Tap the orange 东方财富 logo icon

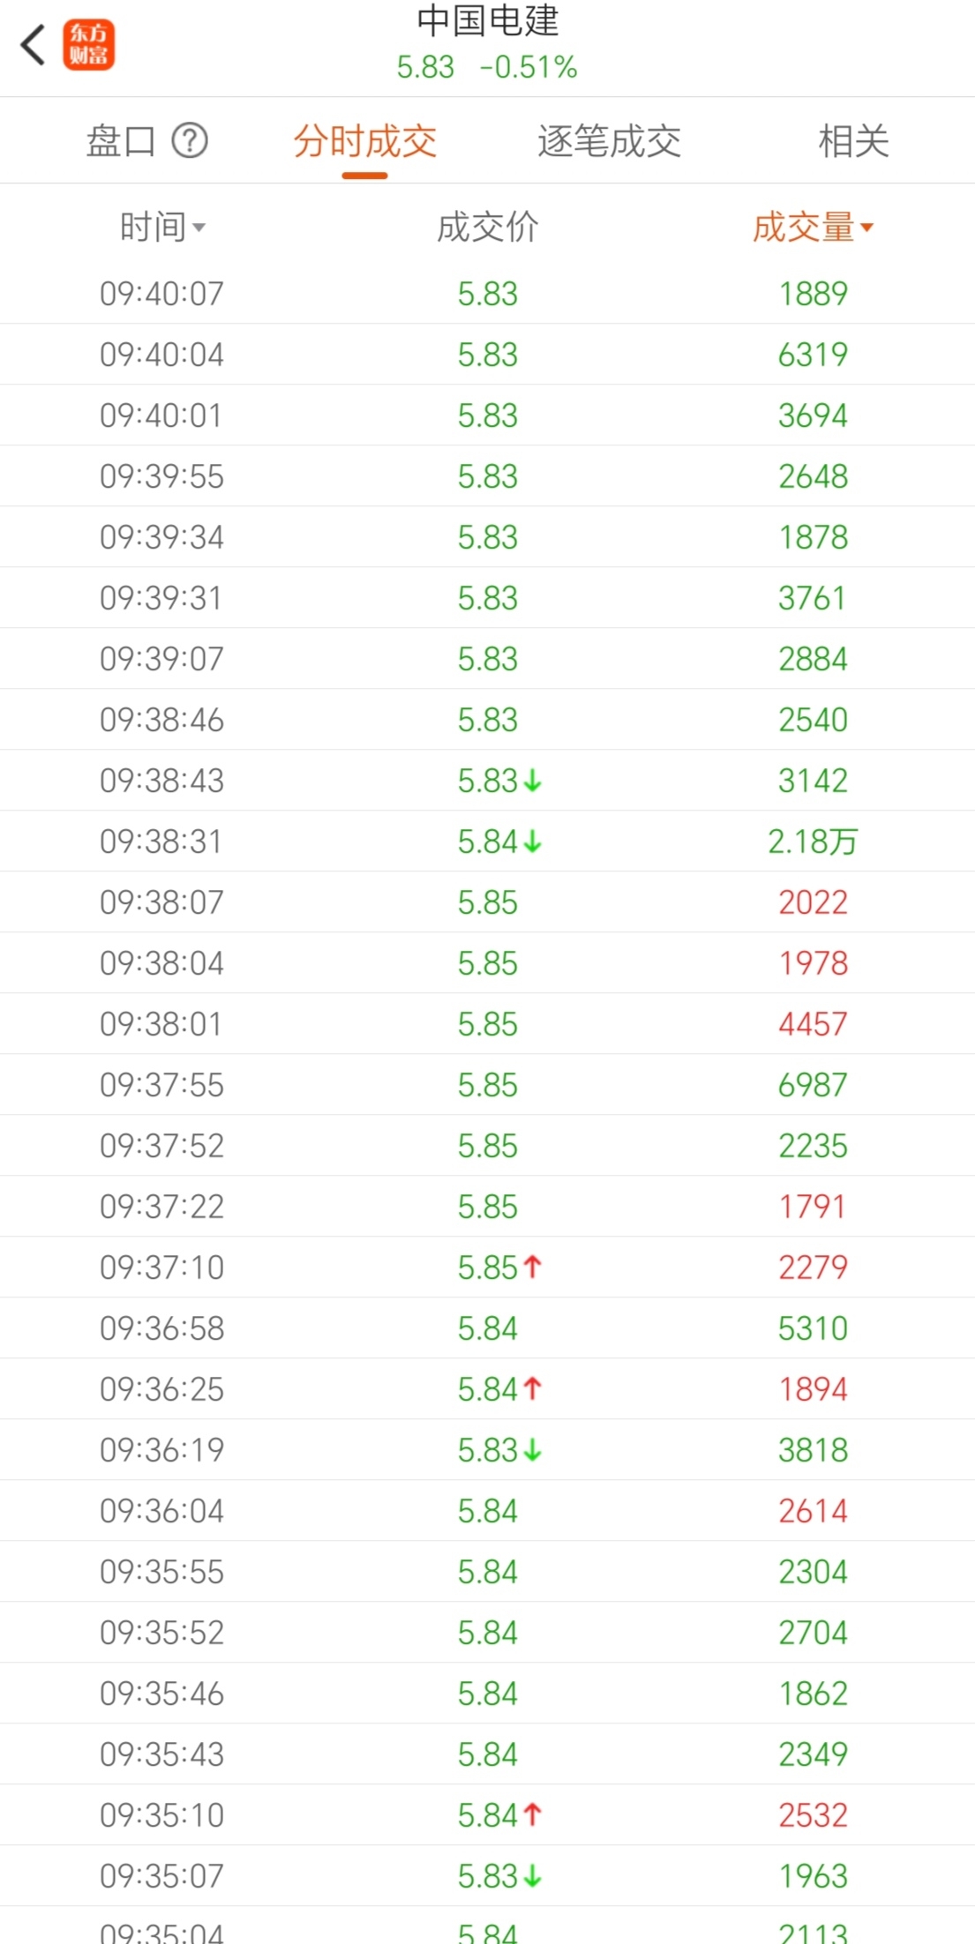[88, 45]
